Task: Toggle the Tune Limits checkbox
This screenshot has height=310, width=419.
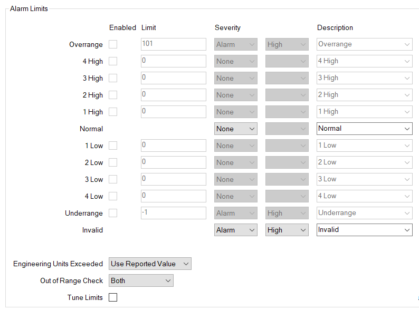Action: point(113,297)
